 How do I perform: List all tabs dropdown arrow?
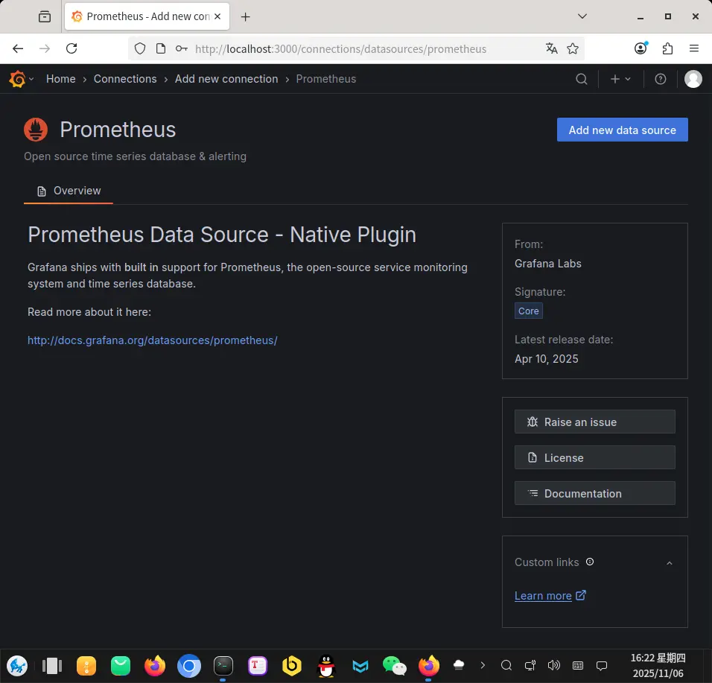[x=582, y=16]
